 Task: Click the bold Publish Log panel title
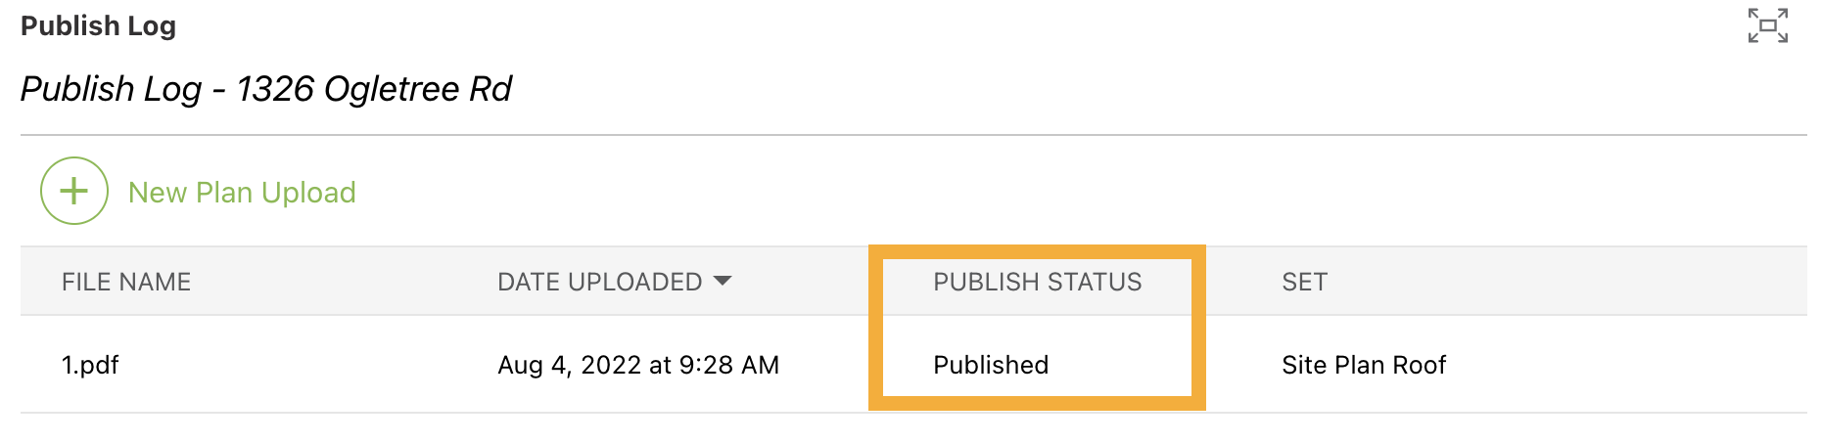[98, 25]
